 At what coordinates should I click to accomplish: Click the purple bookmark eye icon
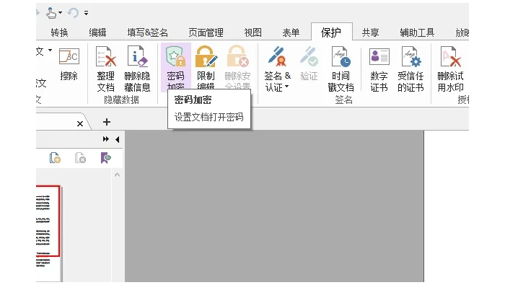coord(105,158)
